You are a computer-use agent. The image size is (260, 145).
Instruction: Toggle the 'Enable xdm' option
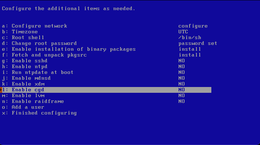pos(23,84)
